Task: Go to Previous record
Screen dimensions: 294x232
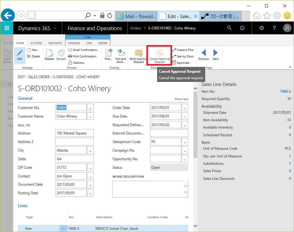Action: point(203,55)
